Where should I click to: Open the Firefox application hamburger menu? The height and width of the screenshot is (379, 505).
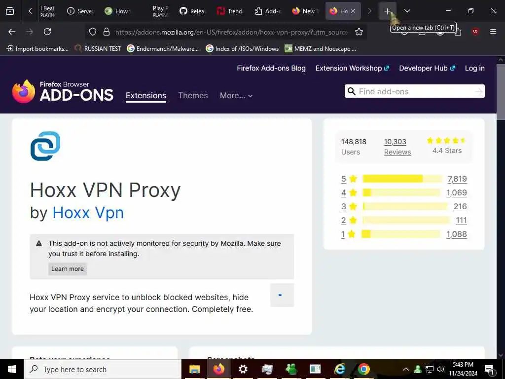pos(493,32)
